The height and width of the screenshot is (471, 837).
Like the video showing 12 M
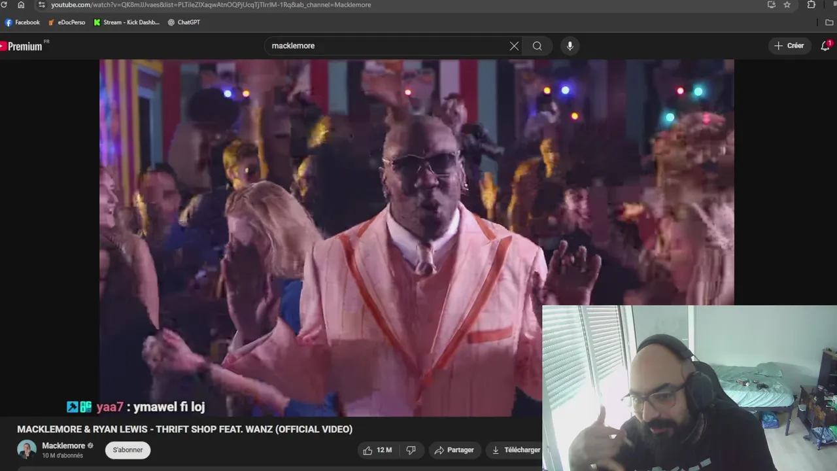tap(377, 450)
